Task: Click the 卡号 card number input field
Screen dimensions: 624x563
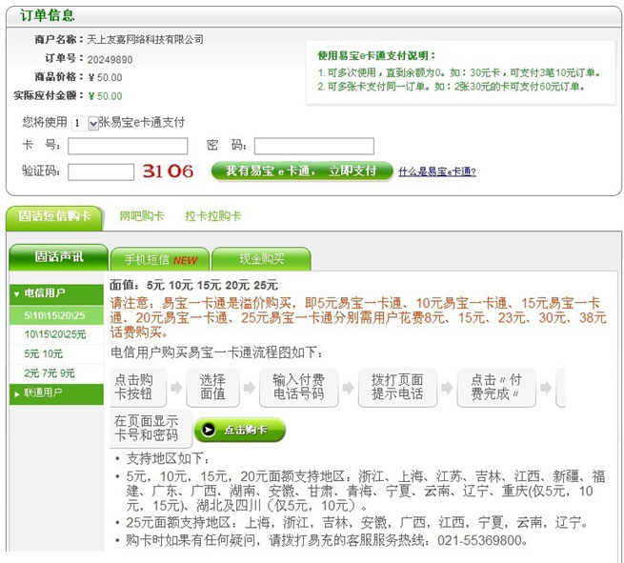Action: 128,146
